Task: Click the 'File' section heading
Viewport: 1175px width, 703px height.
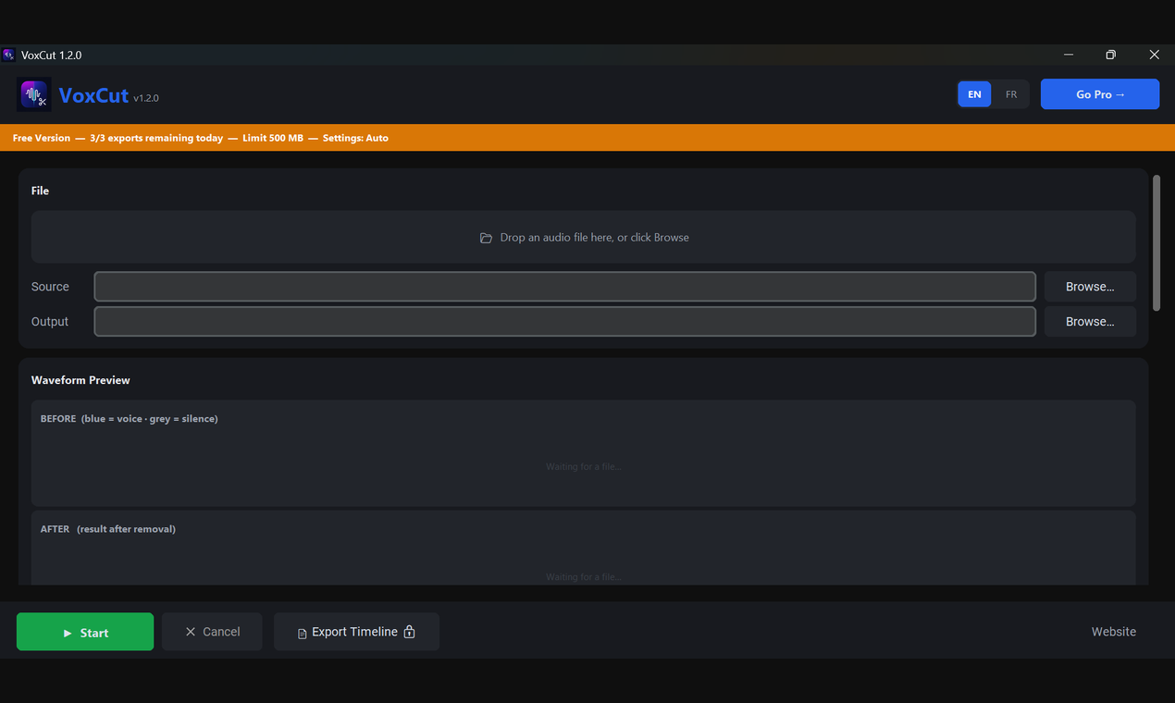Action: (40, 191)
